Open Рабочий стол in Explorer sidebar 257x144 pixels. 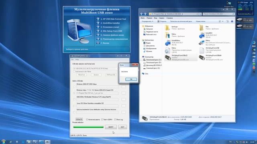pyautogui.click(x=151, y=35)
